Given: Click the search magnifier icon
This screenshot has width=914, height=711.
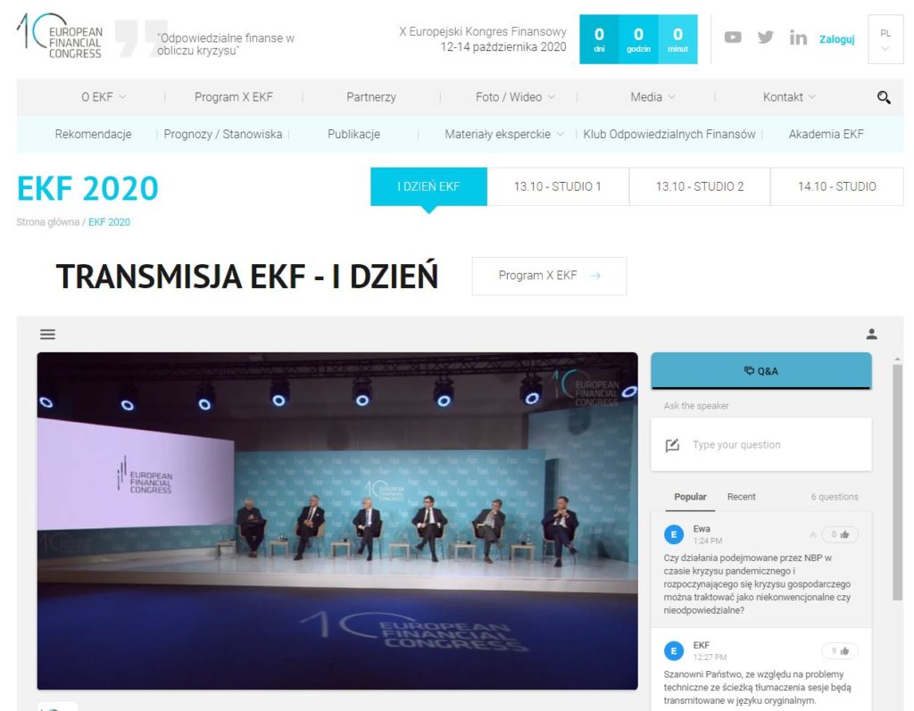Looking at the screenshot, I should pyautogui.click(x=884, y=97).
